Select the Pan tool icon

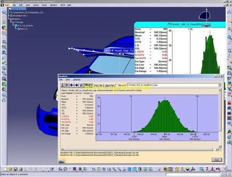pos(104,169)
